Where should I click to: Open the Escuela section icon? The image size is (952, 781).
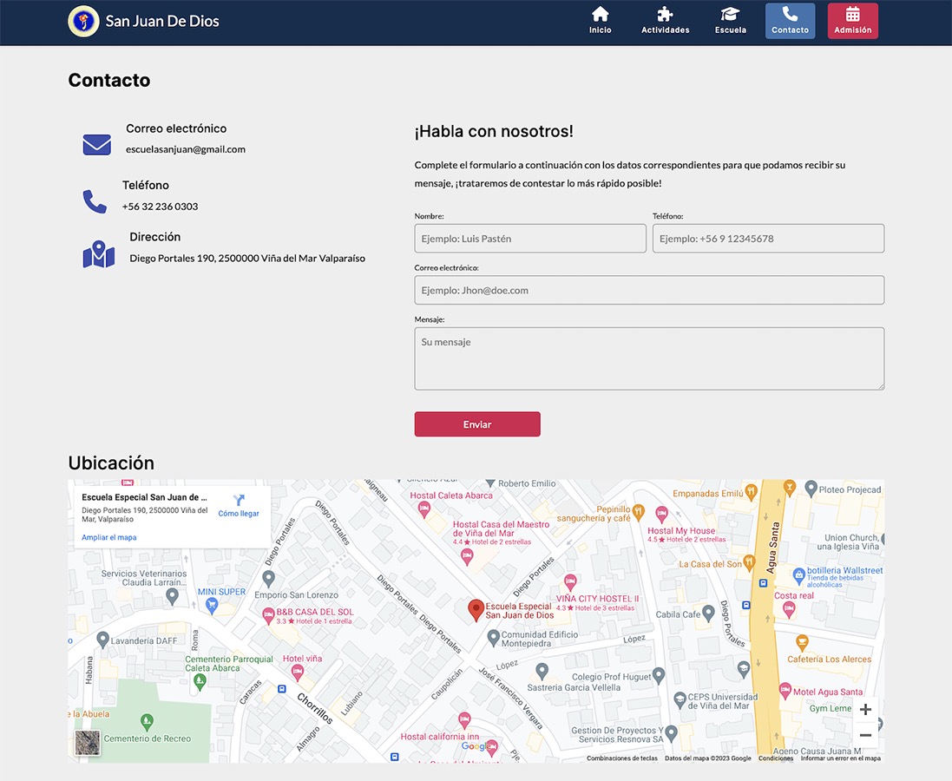coord(729,15)
